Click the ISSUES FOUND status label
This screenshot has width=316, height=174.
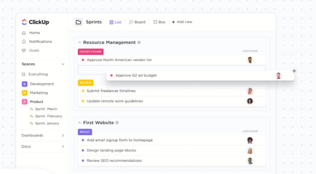(91, 52)
